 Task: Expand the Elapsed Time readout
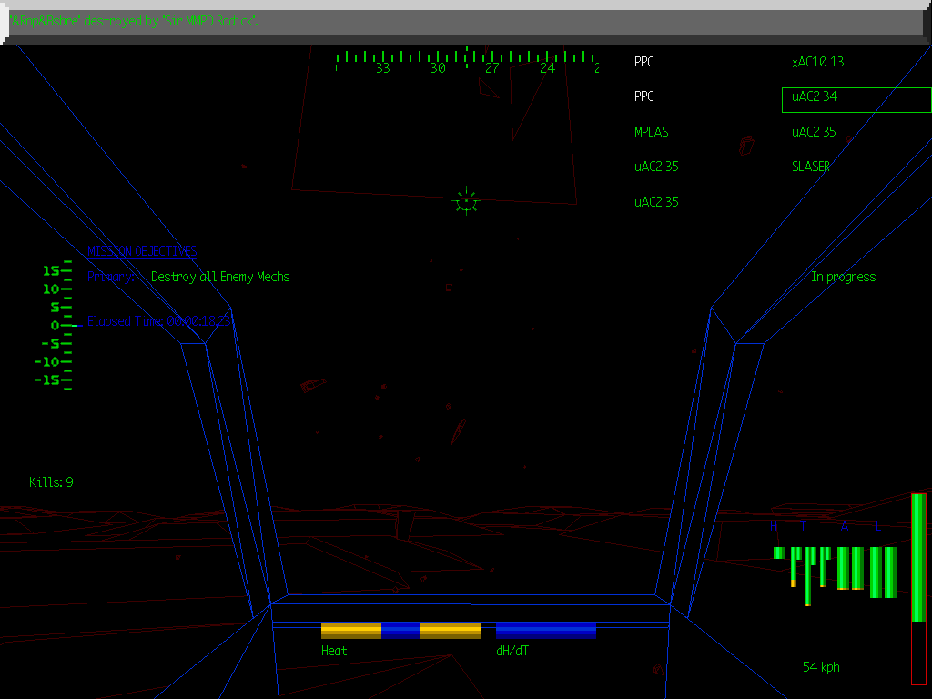(x=157, y=320)
